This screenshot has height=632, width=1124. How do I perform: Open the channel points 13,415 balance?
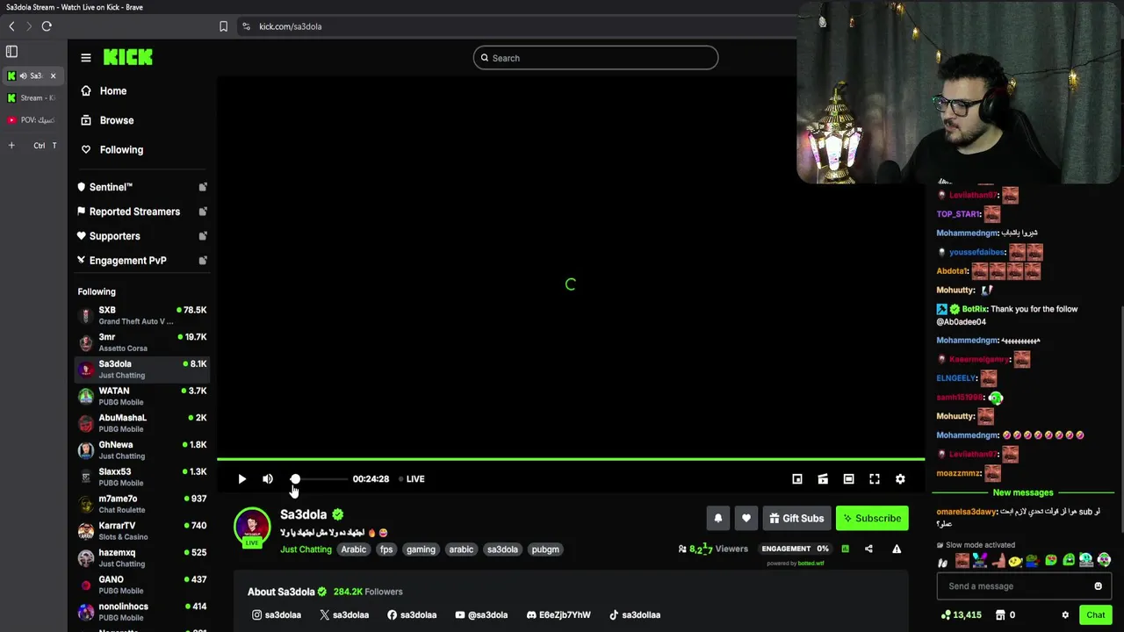coord(961,615)
